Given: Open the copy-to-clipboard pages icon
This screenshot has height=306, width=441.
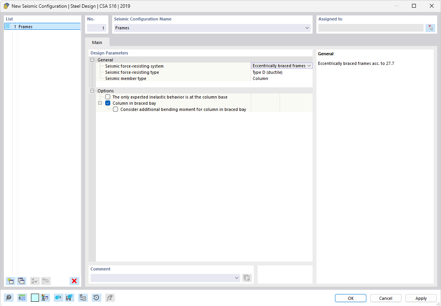Looking at the screenshot, I should tap(83, 297).
